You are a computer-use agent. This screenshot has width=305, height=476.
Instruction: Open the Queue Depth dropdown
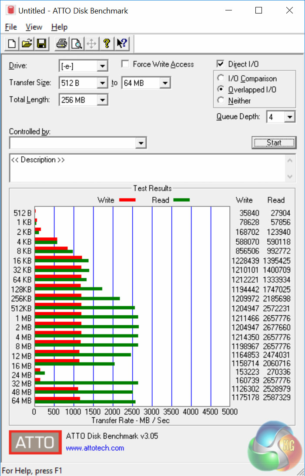pyautogui.click(x=290, y=117)
